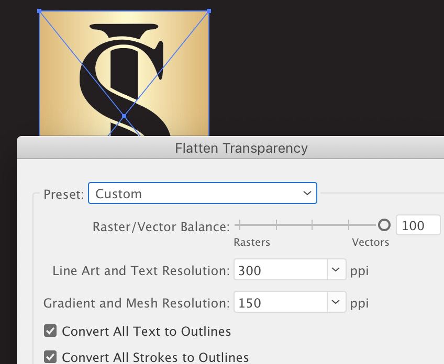Disable Convert All Strokes to Outlines checkbox
Viewport: 444px width, 364px height.
(x=50, y=358)
